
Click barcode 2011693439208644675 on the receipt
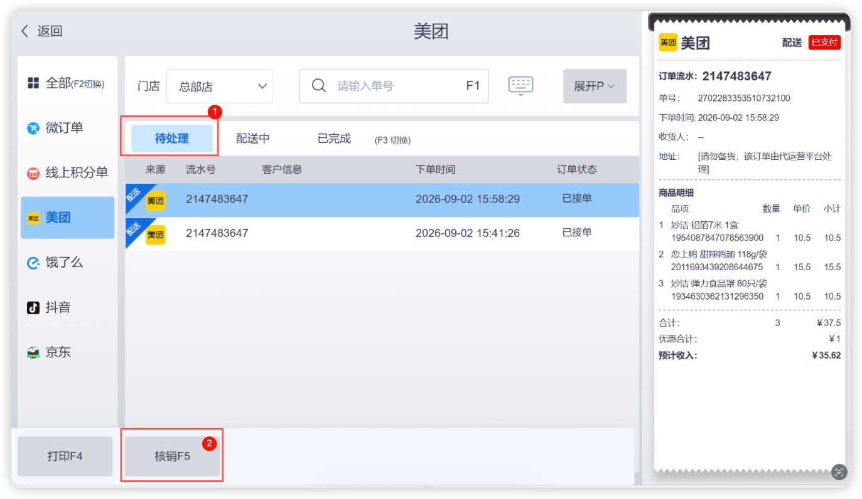[x=718, y=267]
